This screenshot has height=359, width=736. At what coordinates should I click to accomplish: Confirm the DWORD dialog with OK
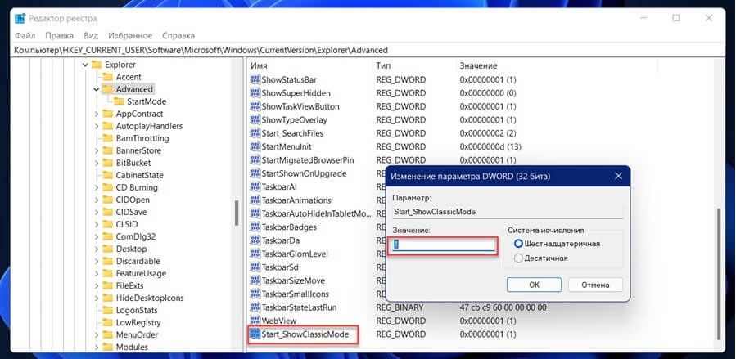pos(534,285)
